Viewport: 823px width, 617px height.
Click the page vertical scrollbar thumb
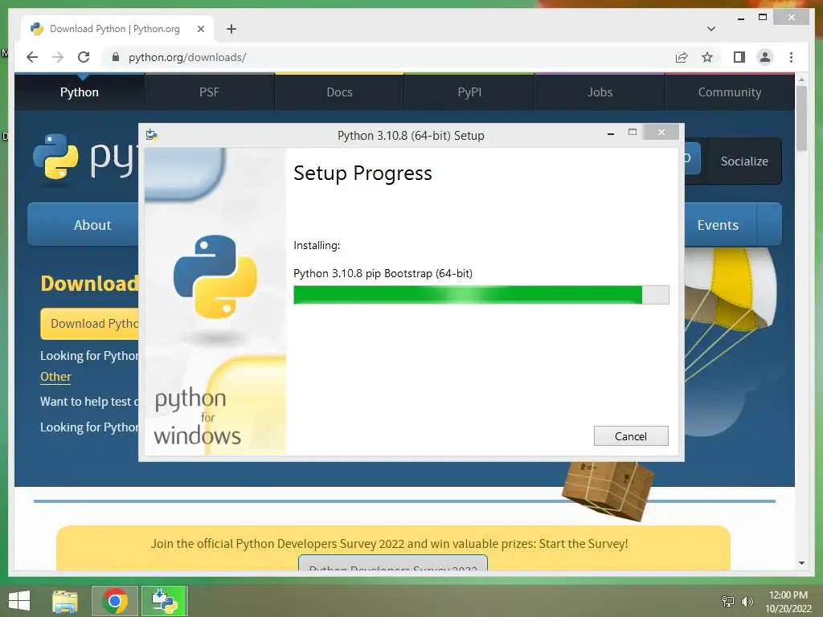pos(801,119)
